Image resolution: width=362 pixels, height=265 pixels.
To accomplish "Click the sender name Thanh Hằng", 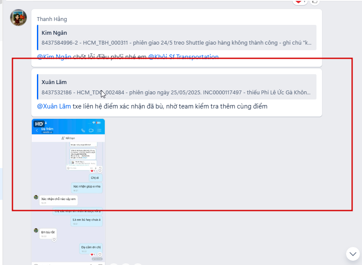I will pos(52,19).
